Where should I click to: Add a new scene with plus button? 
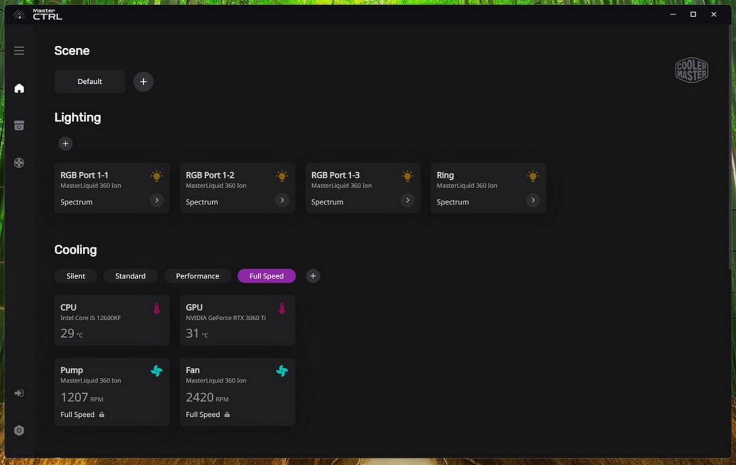(x=143, y=82)
